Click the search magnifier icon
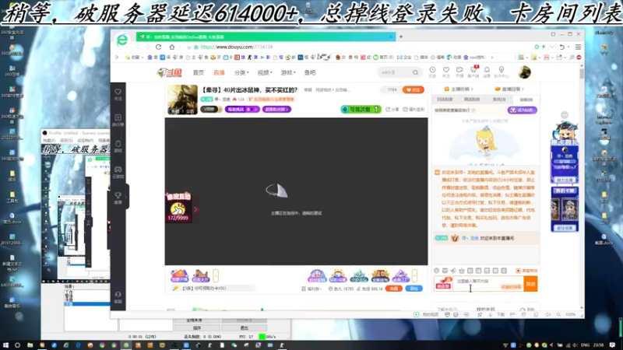The width and height of the screenshot is (623, 350). point(416,72)
